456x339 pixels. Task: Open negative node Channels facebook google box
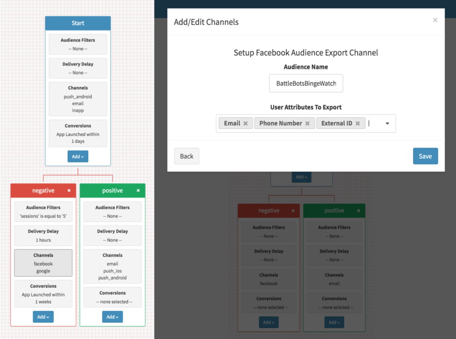tap(43, 263)
